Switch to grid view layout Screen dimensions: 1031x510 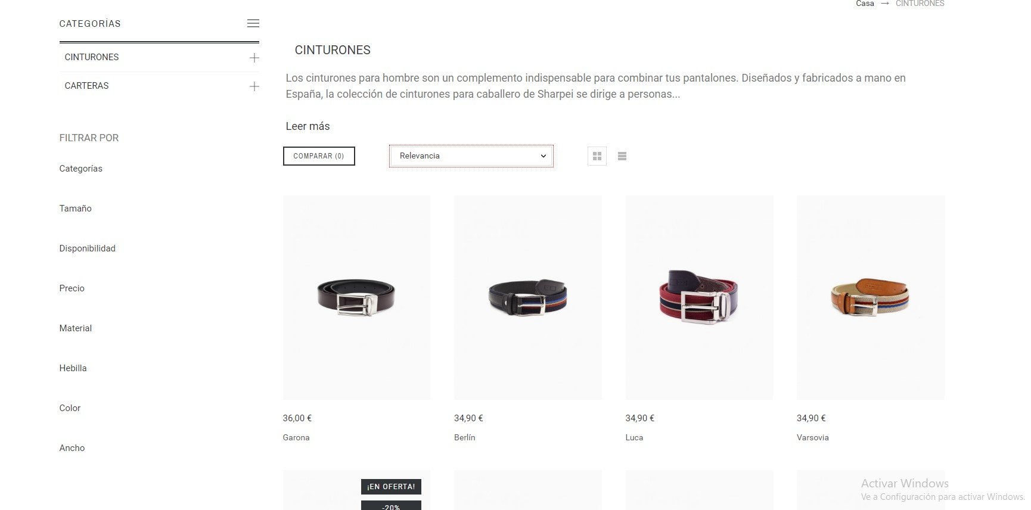tap(597, 156)
